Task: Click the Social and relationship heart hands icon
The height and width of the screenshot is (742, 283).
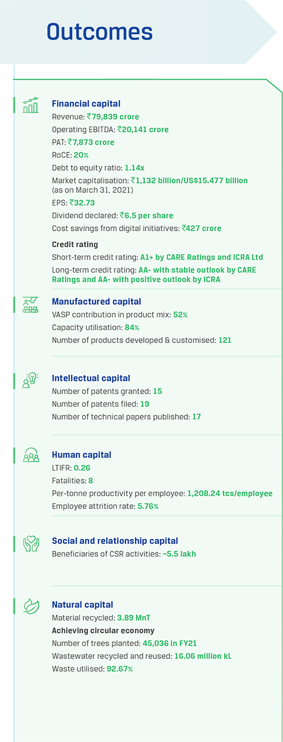Action: coord(31,543)
